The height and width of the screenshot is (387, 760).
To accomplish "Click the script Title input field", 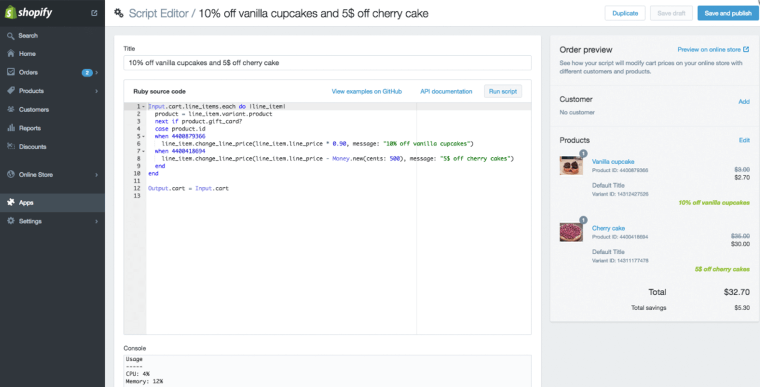I will (x=327, y=63).
